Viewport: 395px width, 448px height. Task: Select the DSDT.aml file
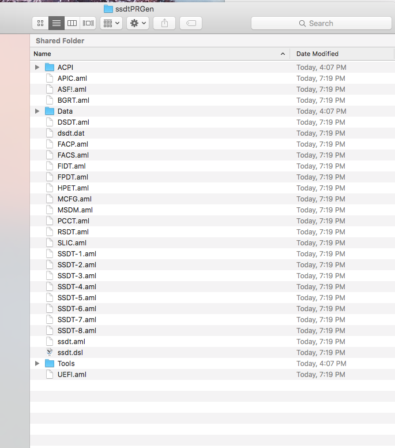point(73,122)
